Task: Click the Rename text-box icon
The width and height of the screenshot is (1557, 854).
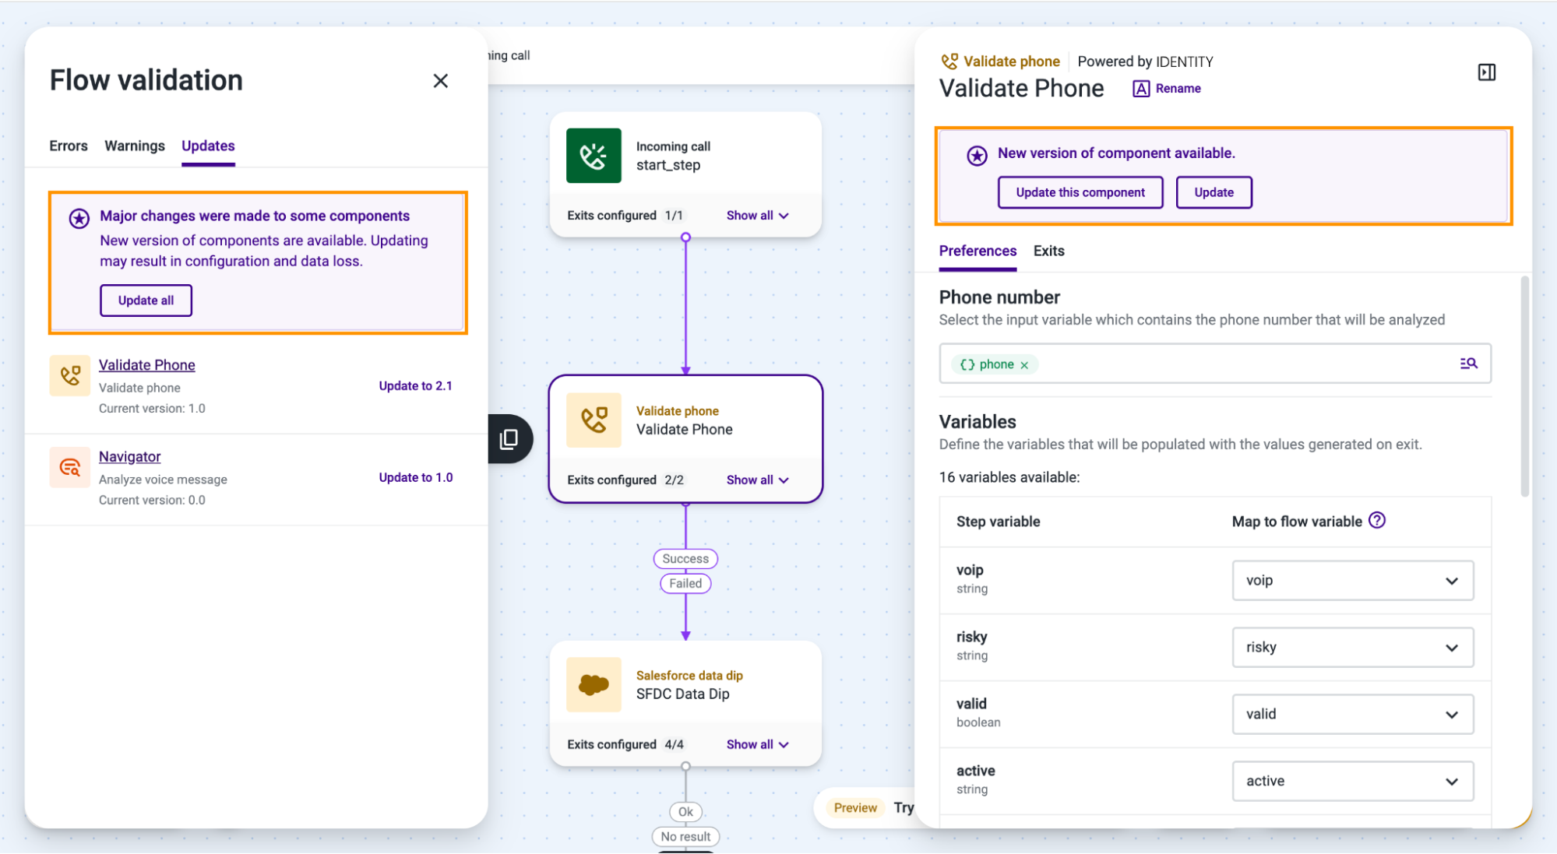Action: tap(1141, 89)
